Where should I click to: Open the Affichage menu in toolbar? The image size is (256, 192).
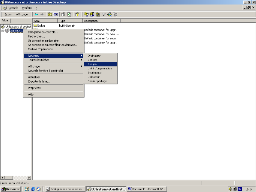tap(22, 14)
